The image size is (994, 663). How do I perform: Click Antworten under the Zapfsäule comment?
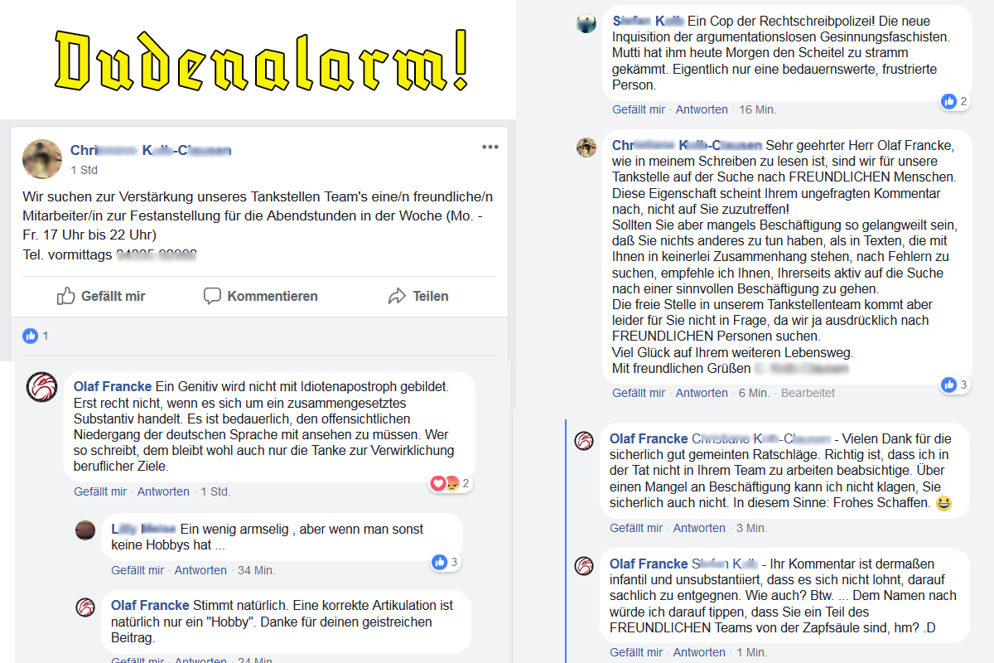(699, 652)
